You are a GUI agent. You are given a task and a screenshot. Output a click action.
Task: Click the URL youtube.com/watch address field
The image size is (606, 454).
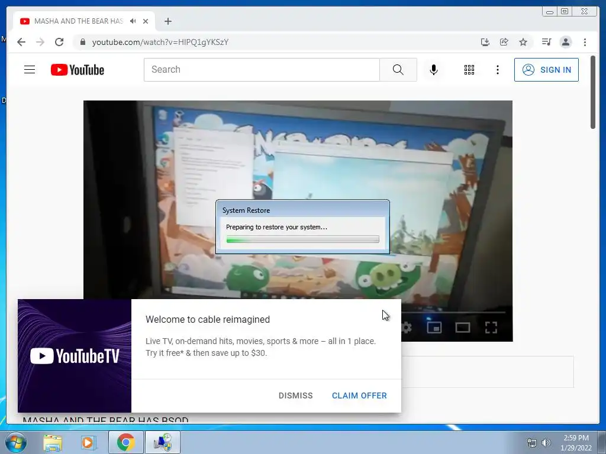pyautogui.click(x=160, y=42)
